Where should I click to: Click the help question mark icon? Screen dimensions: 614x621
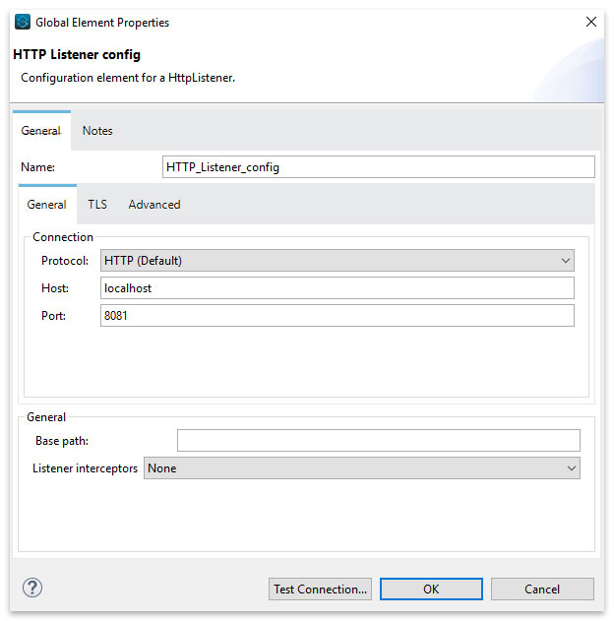(32, 588)
